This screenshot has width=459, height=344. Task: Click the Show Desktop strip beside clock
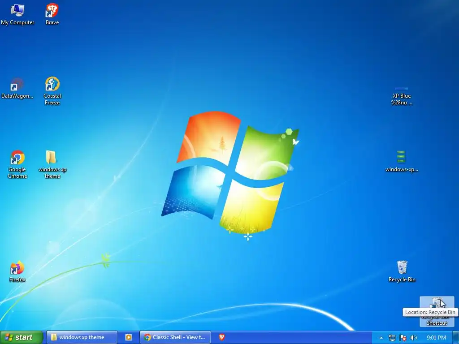click(456, 338)
